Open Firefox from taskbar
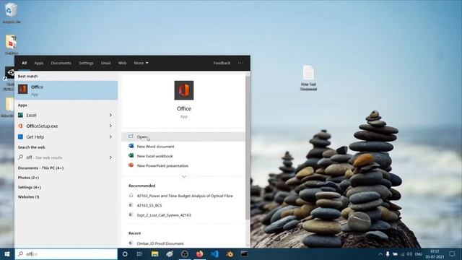The image size is (462, 260). (199, 253)
